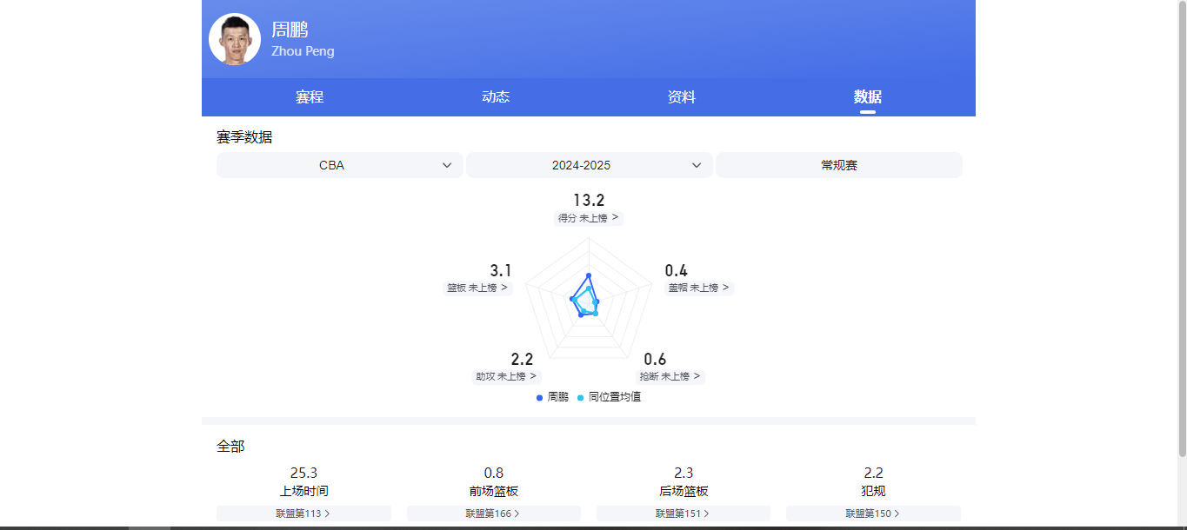1187x530 pixels.
Task: Click the chevron next to 得分 未上榜
Action: pos(615,218)
